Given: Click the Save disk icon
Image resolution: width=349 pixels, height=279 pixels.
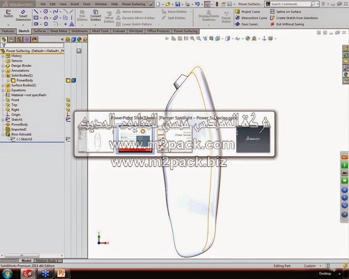Looking at the screenshot, I should [178, 4].
